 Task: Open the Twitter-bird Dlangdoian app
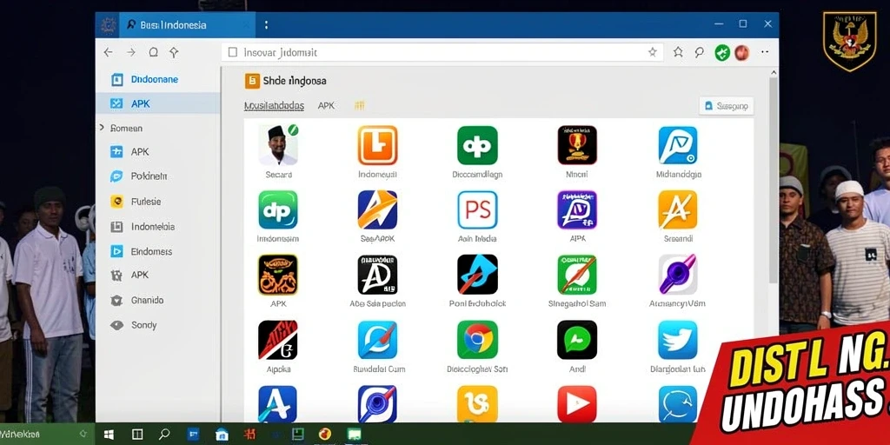678,340
